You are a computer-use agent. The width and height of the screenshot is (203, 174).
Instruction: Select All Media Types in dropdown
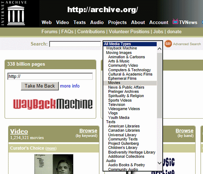130,44
